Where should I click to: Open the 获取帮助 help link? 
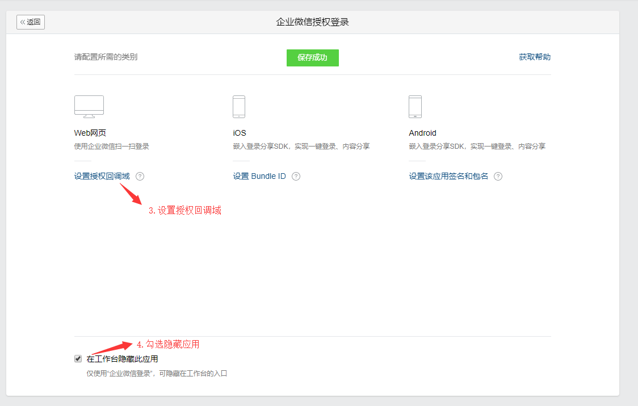[534, 57]
